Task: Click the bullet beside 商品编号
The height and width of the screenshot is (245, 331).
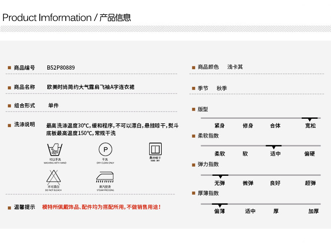Action: [9, 68]
